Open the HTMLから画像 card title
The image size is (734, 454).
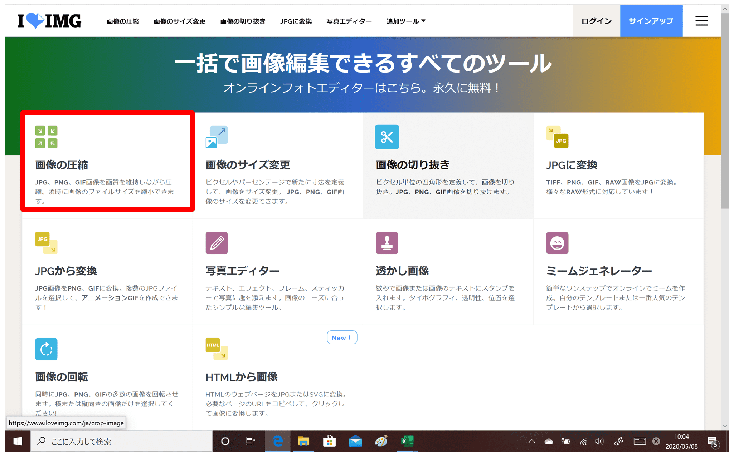(x=242, y=377)
